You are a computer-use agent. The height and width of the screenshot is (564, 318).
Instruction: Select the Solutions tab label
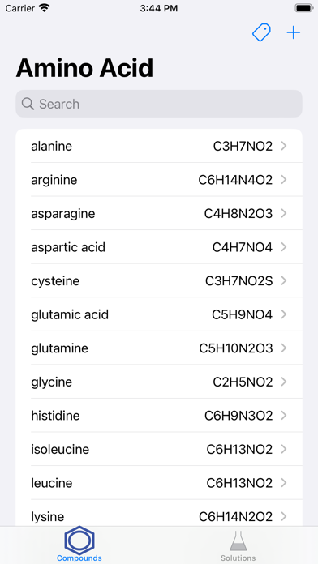tap(238, 558)
